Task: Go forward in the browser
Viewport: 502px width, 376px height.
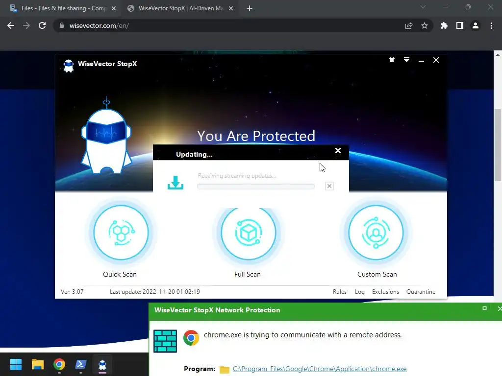Action: pos(26,25)
